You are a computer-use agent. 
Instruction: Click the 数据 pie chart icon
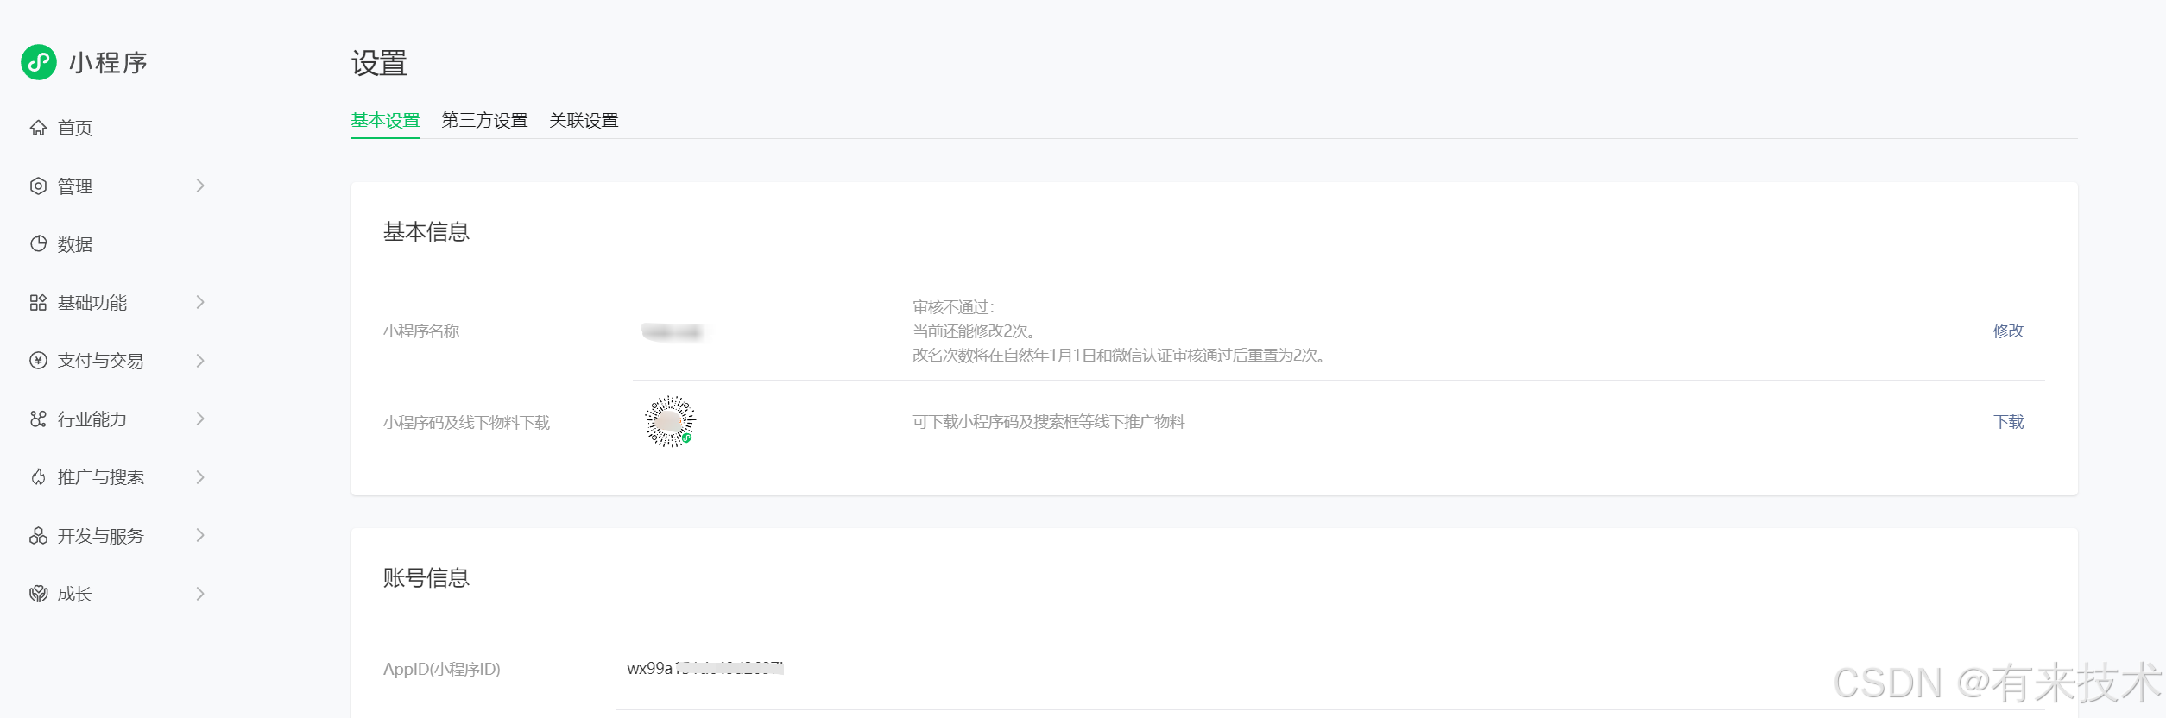click(38, 243)
